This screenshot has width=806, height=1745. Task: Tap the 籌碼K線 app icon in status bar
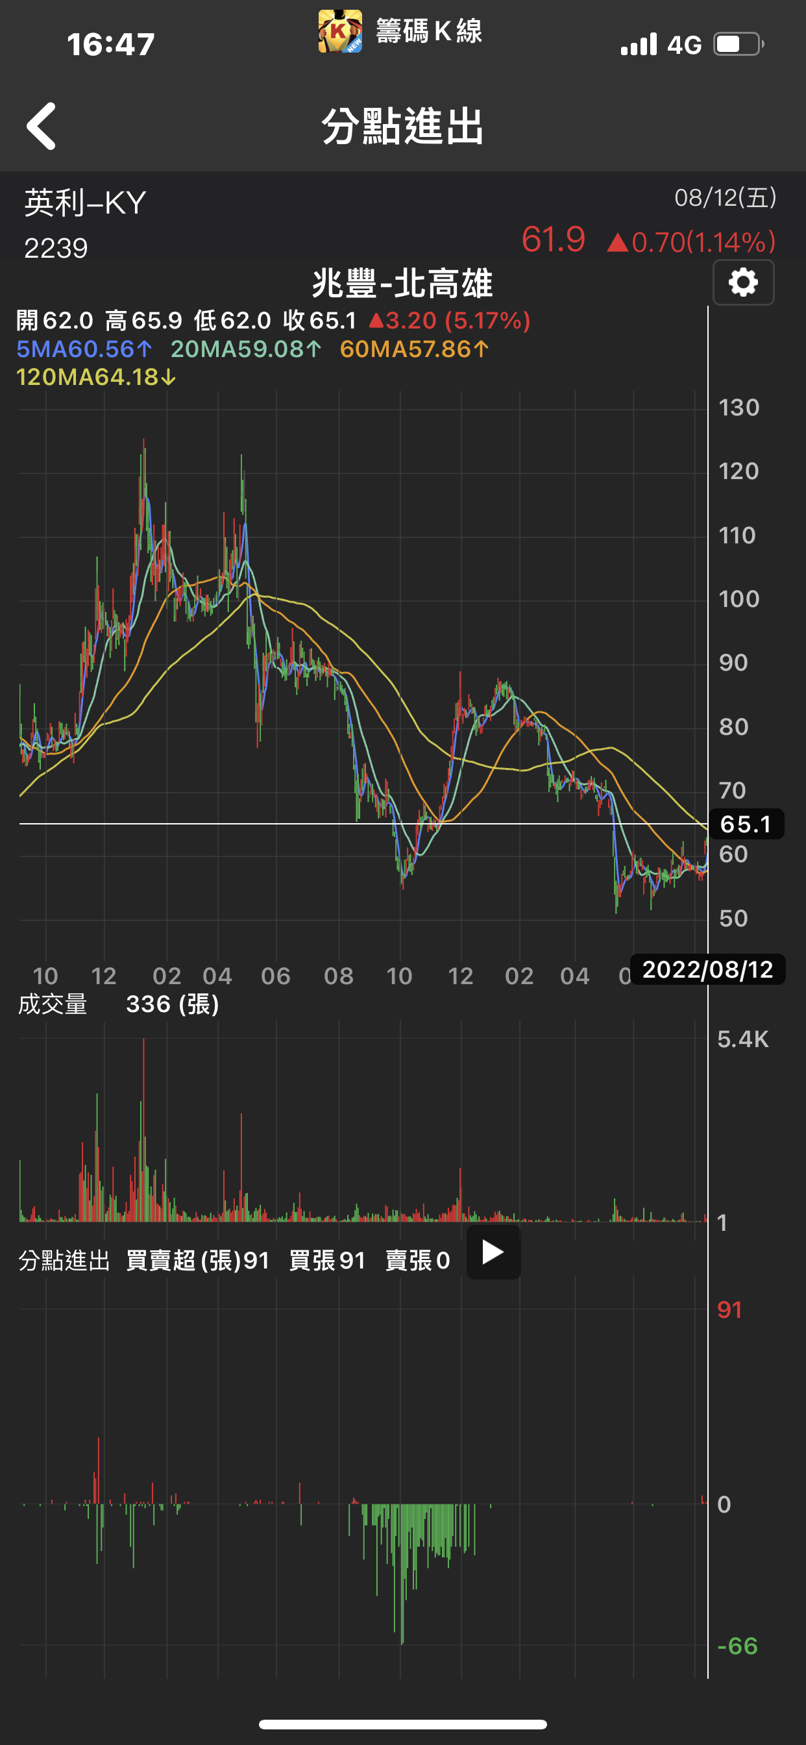click(340, 31)
